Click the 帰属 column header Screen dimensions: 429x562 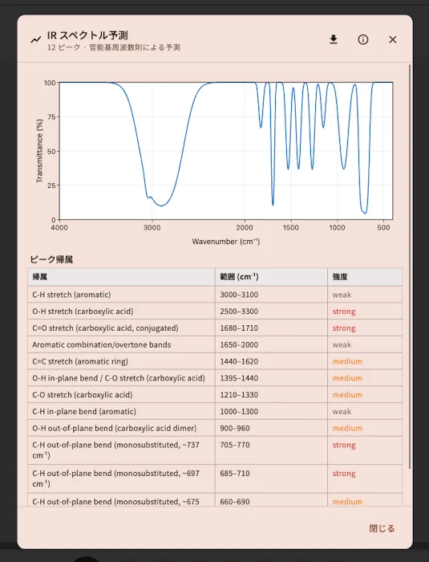(121, 277)
